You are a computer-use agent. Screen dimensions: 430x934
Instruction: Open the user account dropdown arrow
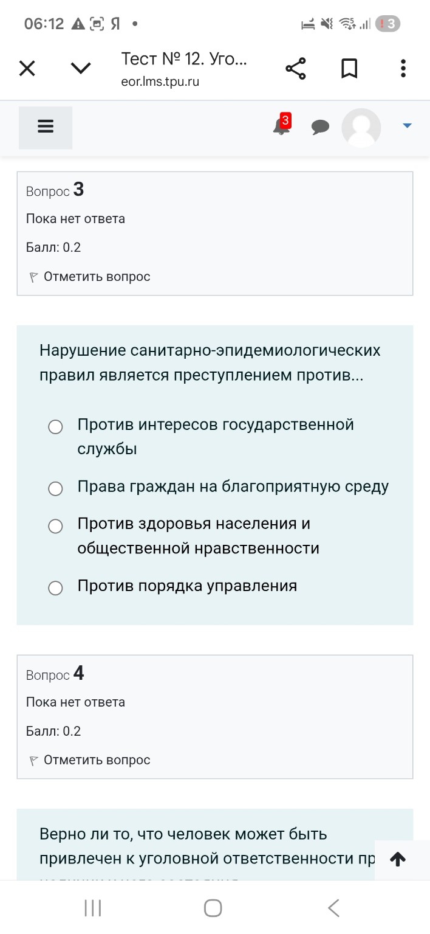406,127
